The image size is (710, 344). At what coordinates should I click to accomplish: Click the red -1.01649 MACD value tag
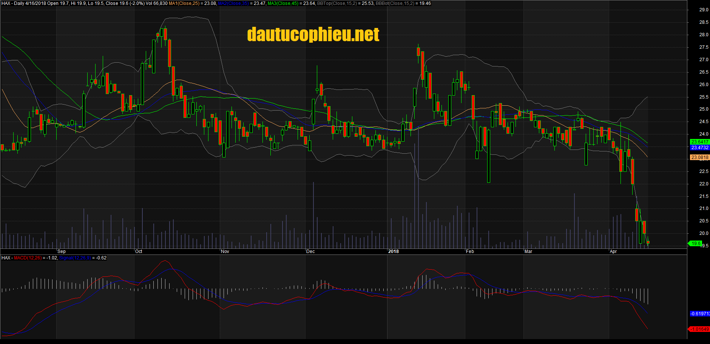click(x=699, y=329)
